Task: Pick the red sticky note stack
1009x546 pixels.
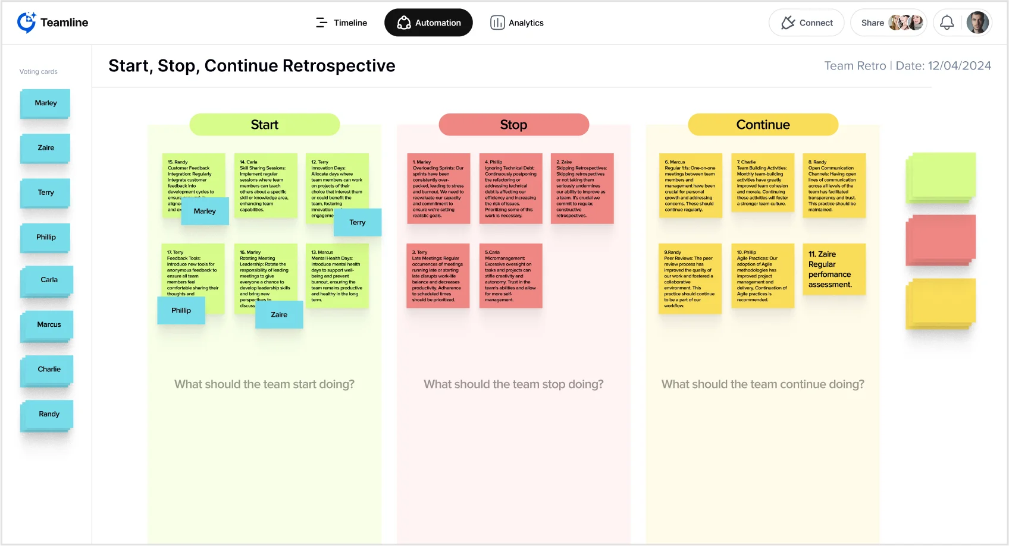Action: coord(940,240)
